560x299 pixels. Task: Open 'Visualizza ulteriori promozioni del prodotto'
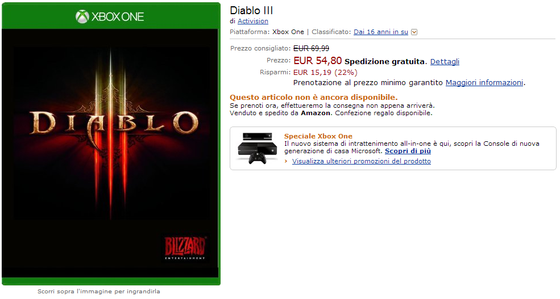(362, 161)
